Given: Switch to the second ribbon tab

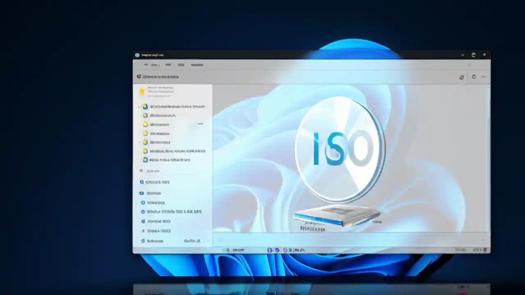Looking at the screenshot, I should [x=168, y=65].
